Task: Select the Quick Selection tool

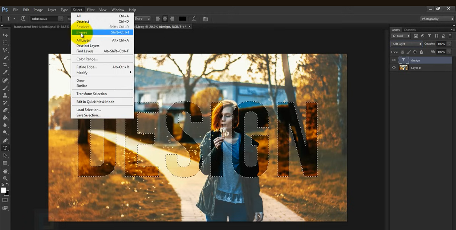Action: [5, 58]
